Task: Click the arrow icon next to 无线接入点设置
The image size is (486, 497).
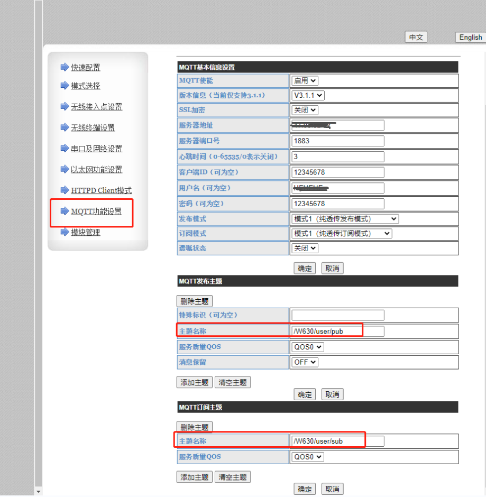Action: [65, 107]
